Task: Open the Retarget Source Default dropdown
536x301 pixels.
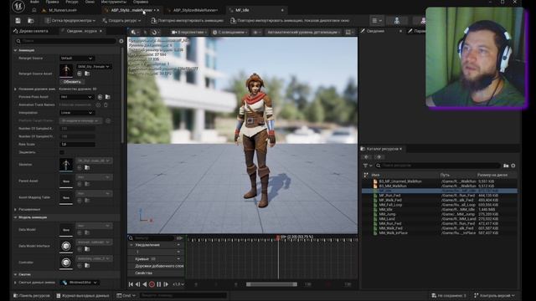Action: (x=76, y=59)
